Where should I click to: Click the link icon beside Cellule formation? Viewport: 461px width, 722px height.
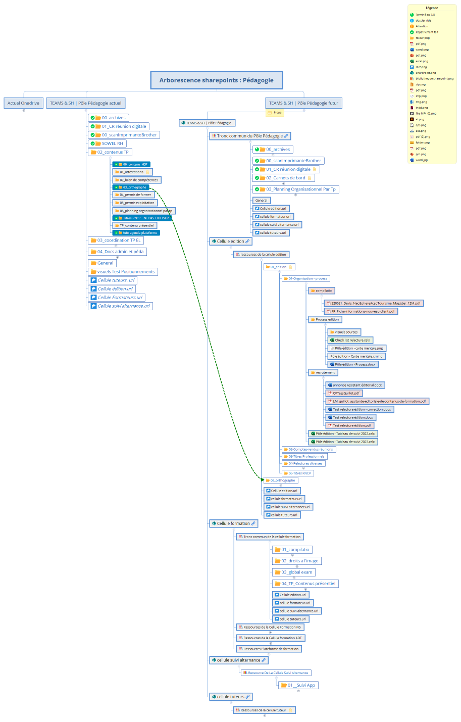[253, 523]
